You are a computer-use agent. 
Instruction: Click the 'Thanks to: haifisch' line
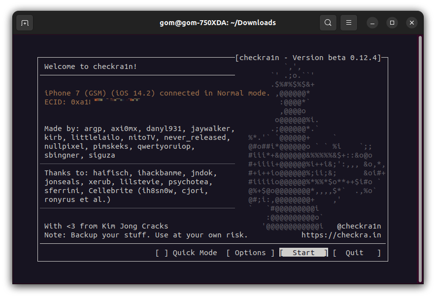point(131,173)
